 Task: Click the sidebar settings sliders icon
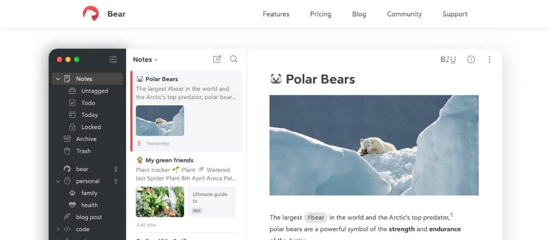click(113, 59)
